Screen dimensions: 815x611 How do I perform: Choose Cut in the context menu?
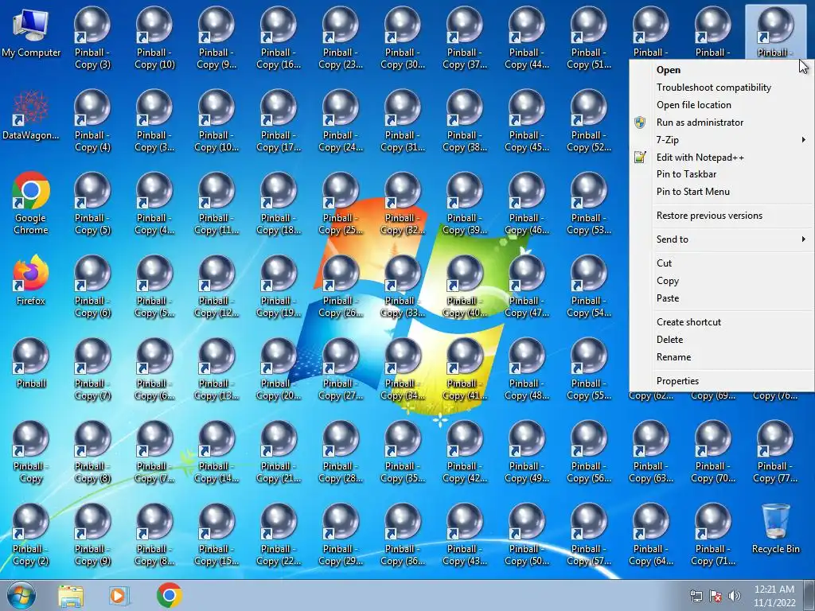click(721, 263)
